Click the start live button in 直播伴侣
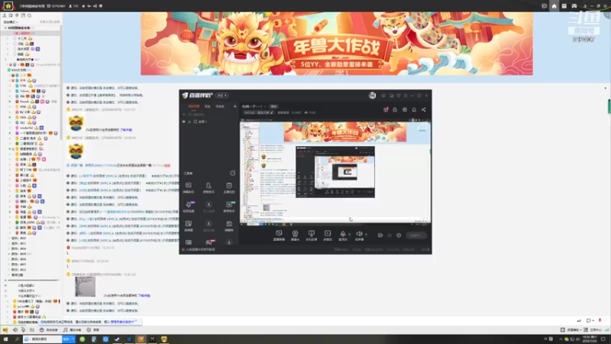The height and width of the screenshot is (344, 611). pyautogui.click(x=415, y=235)
